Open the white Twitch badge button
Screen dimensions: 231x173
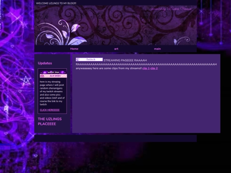(89, 59)
